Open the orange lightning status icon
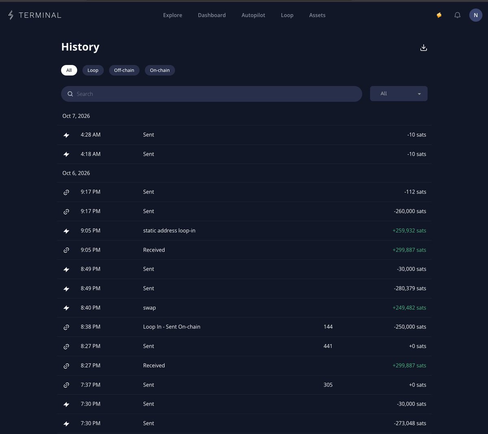Image resolution: width=488 pixels, height=434 pixels. (439, 15)
